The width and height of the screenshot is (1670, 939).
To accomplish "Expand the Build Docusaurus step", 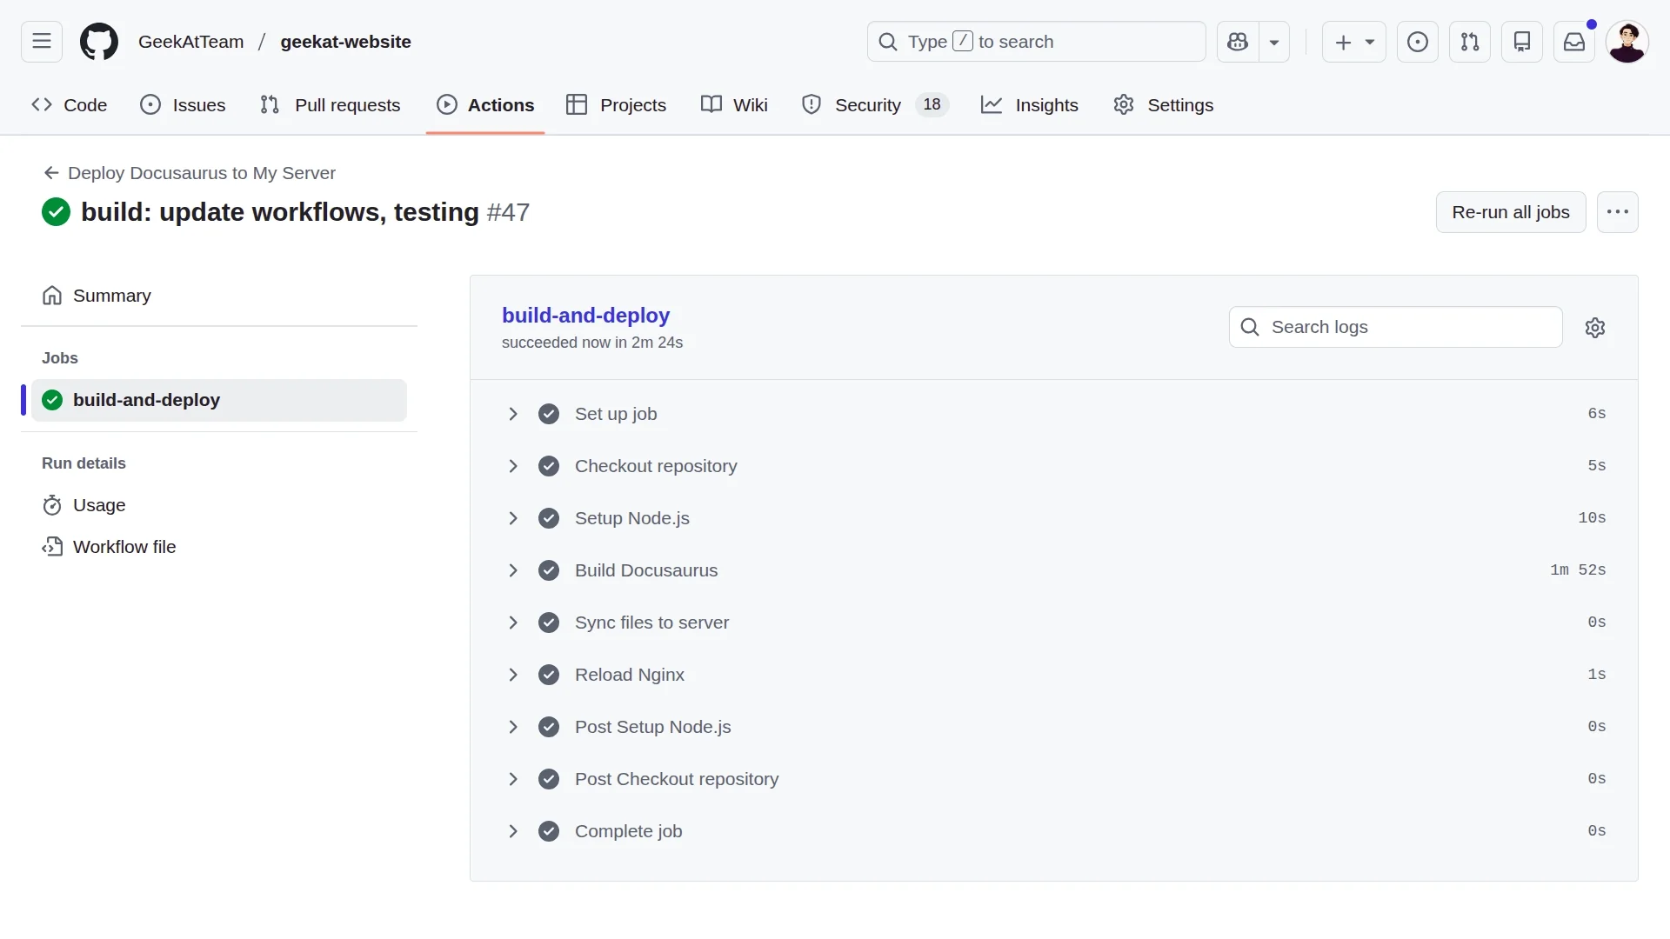I will point(513,570).
